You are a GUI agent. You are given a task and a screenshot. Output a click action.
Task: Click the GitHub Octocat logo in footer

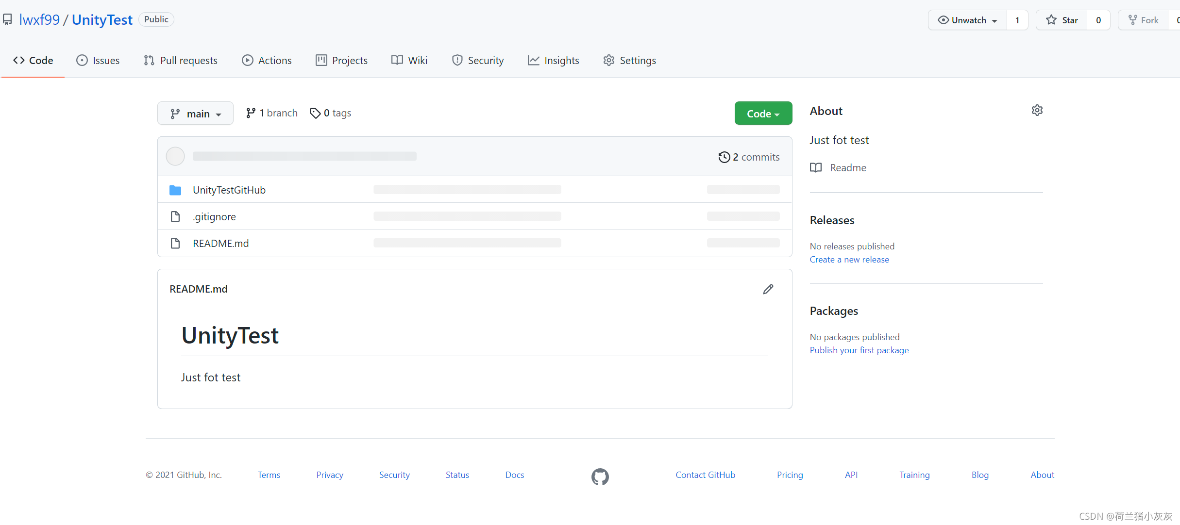point(600,476)
